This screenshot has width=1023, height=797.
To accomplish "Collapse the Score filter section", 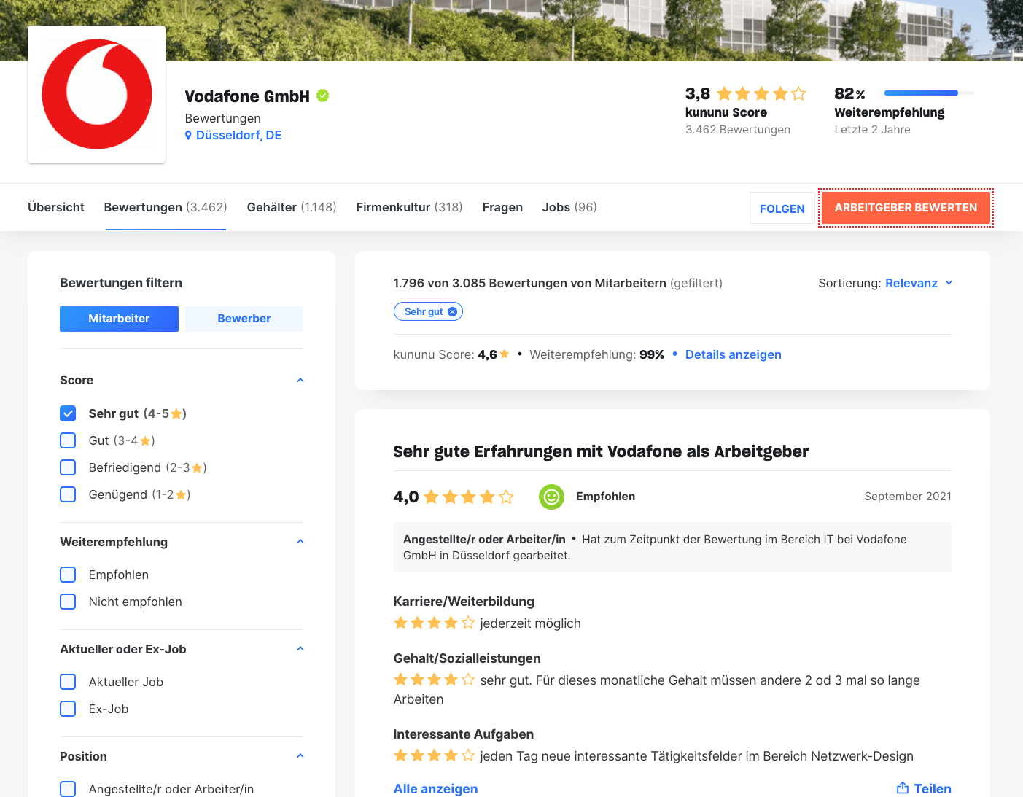I will [x=300, y=381].
